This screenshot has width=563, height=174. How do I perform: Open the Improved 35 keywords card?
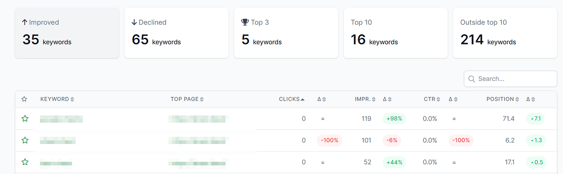pyautogui.click(x=67, y=33)
